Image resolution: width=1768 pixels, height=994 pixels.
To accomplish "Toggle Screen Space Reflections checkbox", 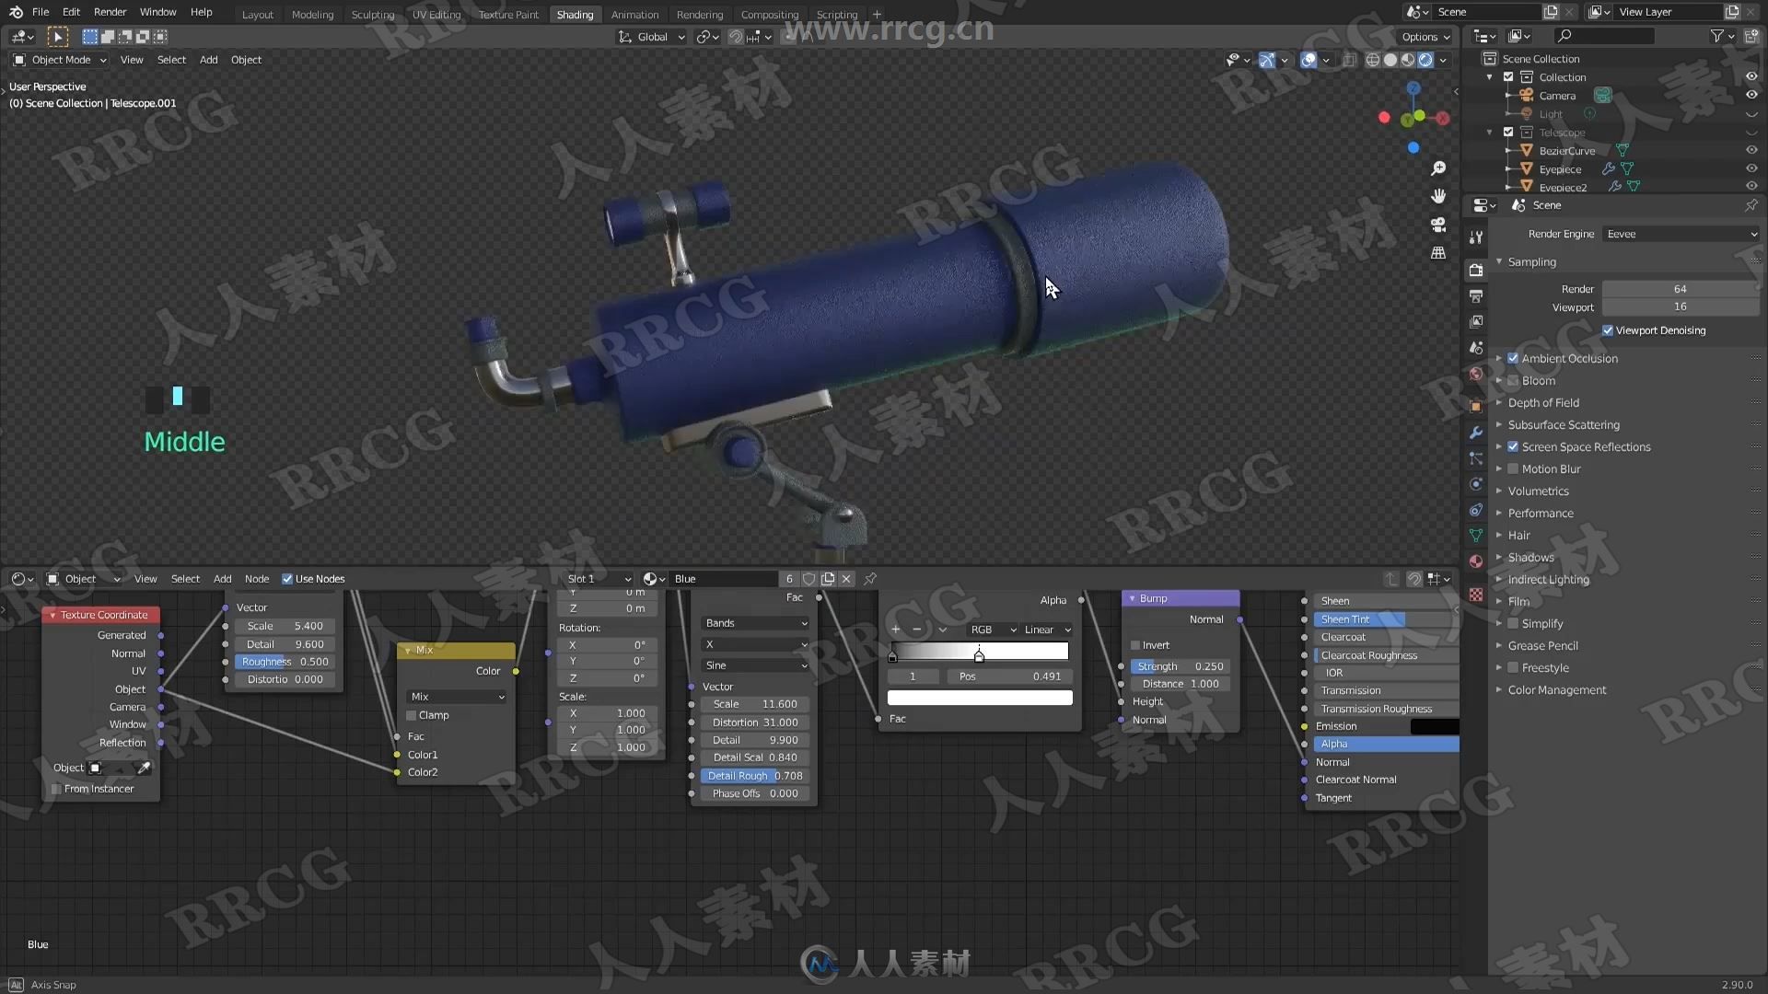I will pyautogui.click(x=1514, y=445).
